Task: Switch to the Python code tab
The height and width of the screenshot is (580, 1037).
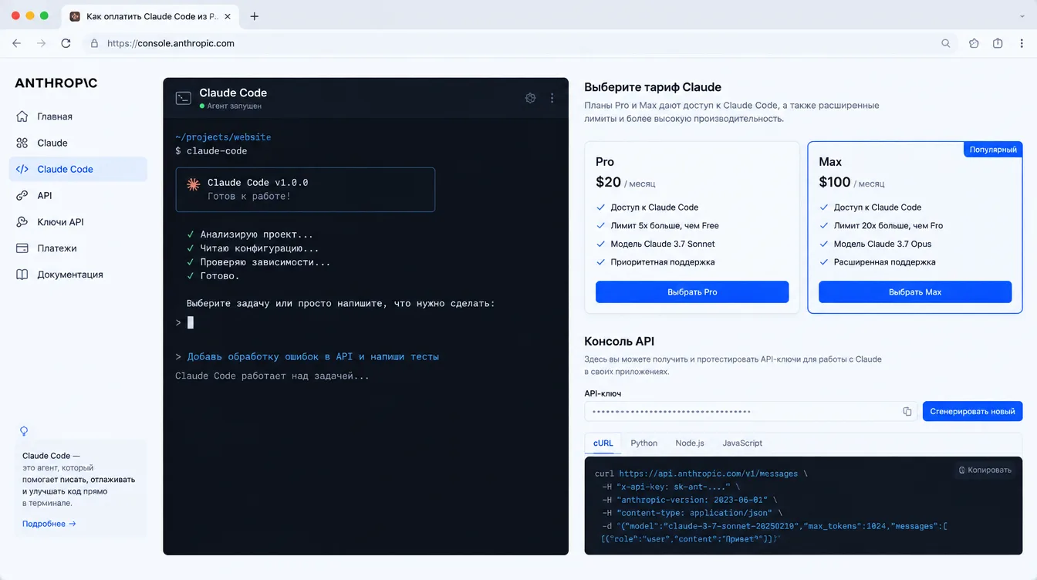Action: pyautogui.click(x=644, y=443)
